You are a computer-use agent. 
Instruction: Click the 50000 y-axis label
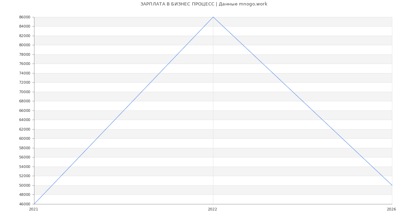pos(25,186)
